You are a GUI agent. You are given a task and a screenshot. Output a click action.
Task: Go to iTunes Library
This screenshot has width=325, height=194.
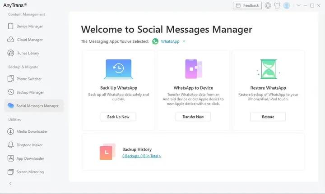click(x=28, y=53)
